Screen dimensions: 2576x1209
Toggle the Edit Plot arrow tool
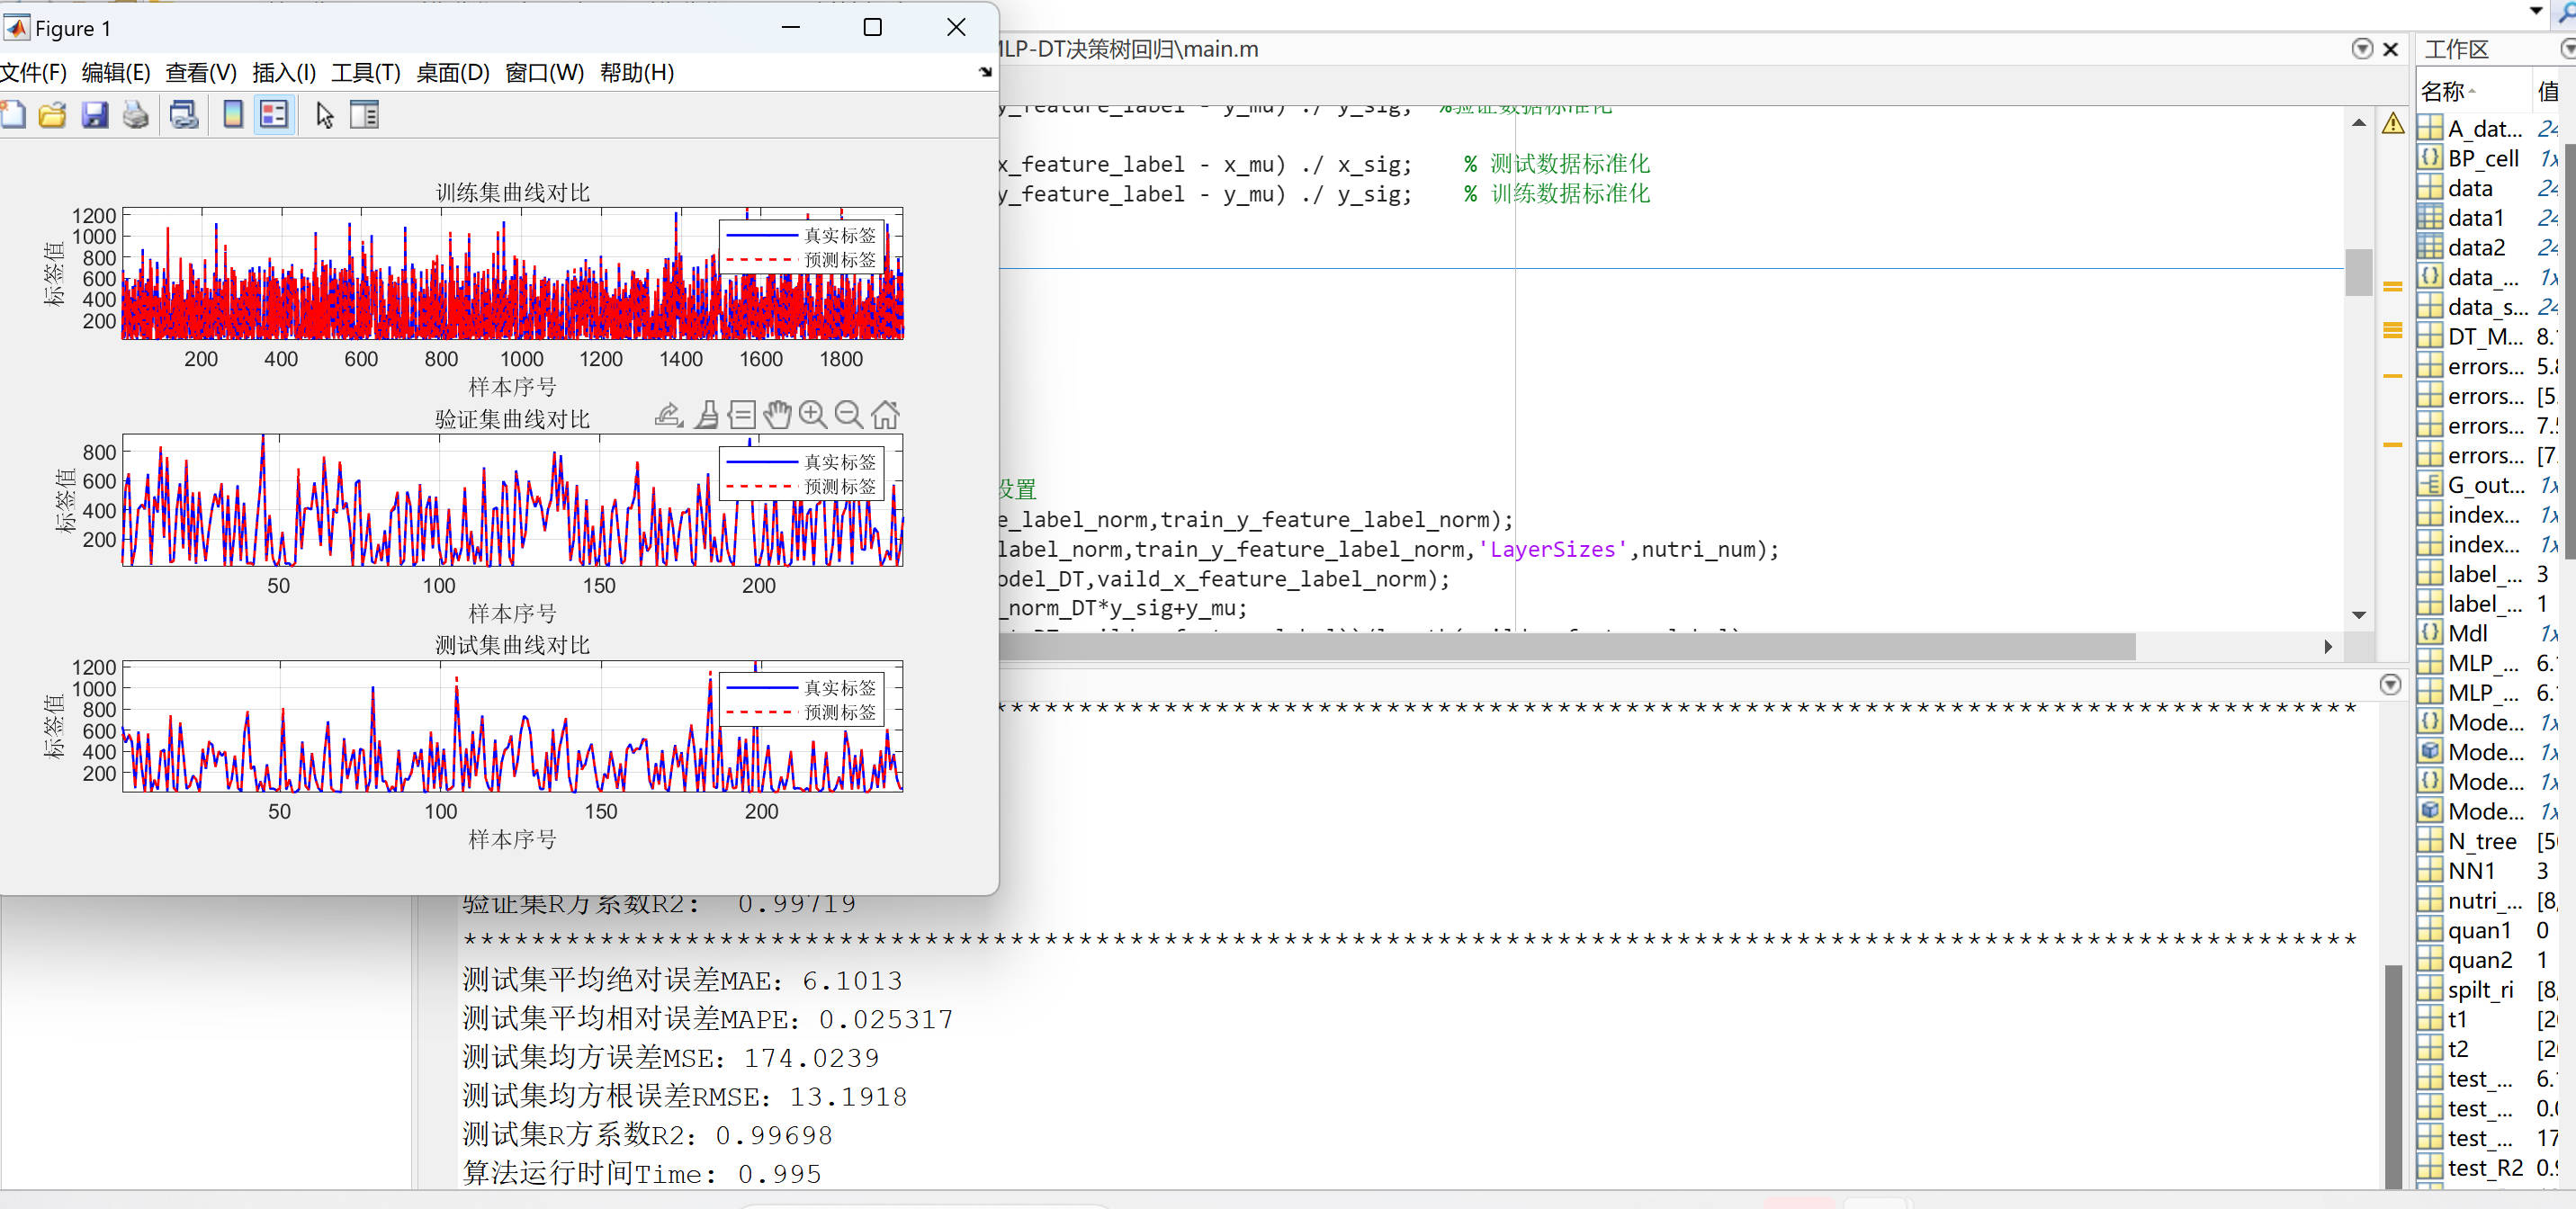tap(324, 115)
